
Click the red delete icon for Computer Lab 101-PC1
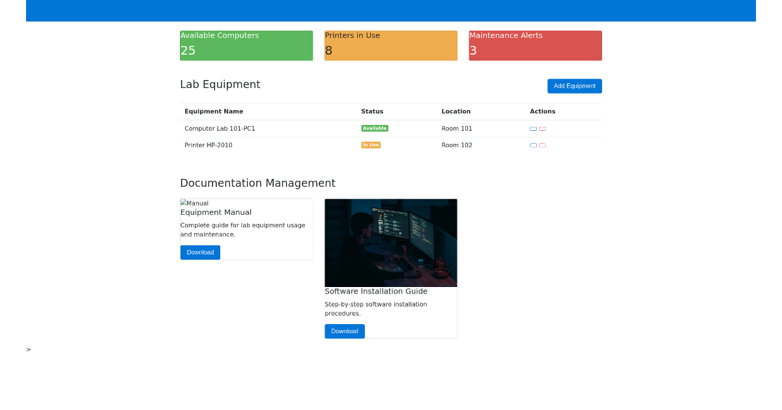pos(542,129)
